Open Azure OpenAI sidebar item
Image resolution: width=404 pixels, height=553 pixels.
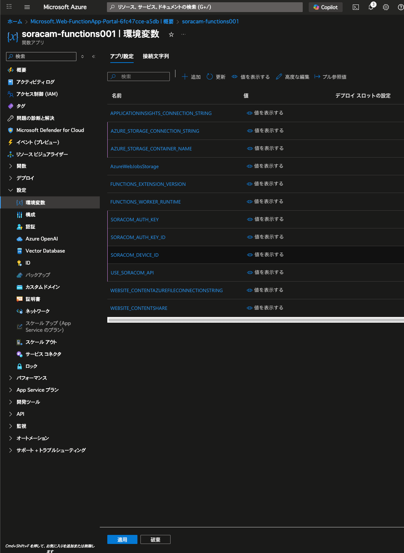pos(41,239)
